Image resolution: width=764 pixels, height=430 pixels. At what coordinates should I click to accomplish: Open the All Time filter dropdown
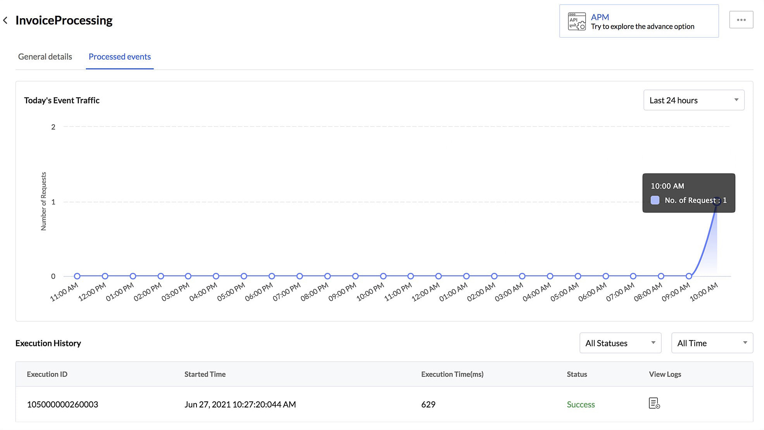[705, 343]
